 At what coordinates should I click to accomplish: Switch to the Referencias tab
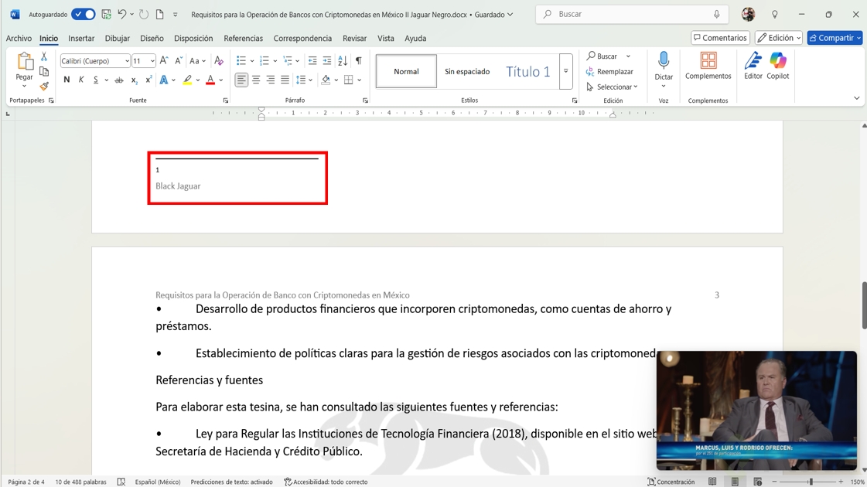click(243, 38)
